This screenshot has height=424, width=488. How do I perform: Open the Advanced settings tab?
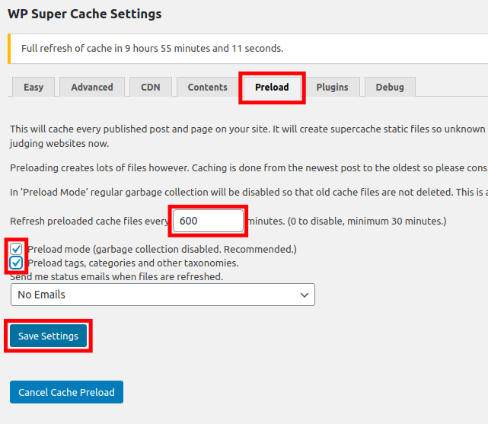click(92, 87)
